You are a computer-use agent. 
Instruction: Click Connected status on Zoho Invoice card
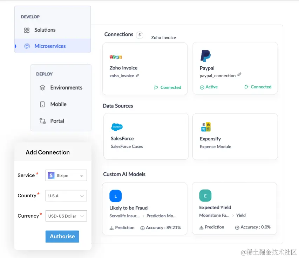[171, 87]
